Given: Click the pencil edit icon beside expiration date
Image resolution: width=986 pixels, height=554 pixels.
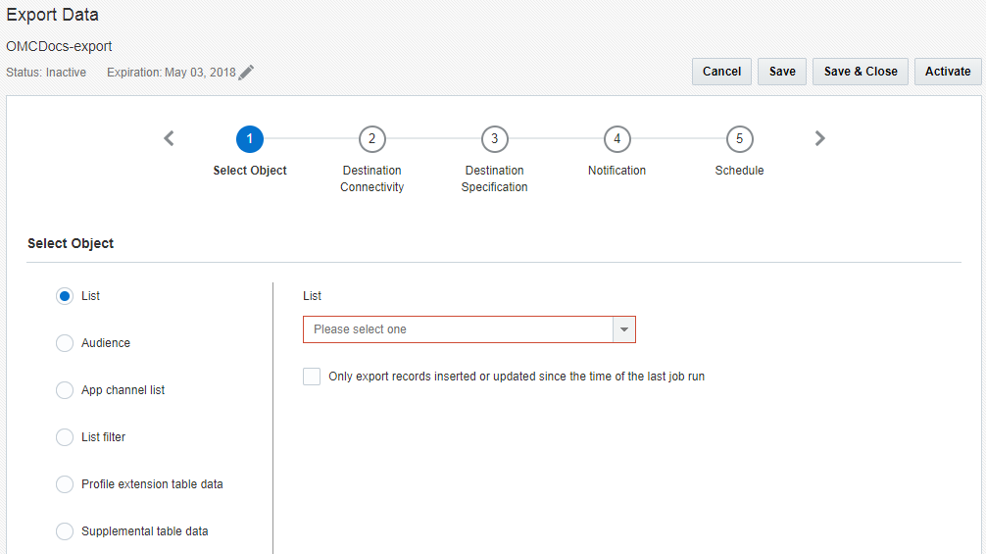Looking at the screenshot, I should 246,73.
